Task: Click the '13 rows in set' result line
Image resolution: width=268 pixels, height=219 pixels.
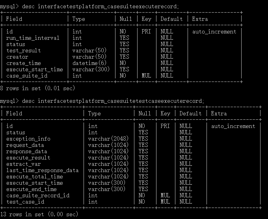Action: [x=39, y=214]
